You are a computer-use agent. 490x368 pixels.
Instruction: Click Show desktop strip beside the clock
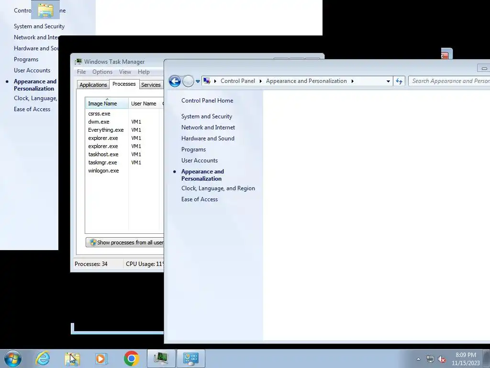pyautogui.click(x=487, y=358)
